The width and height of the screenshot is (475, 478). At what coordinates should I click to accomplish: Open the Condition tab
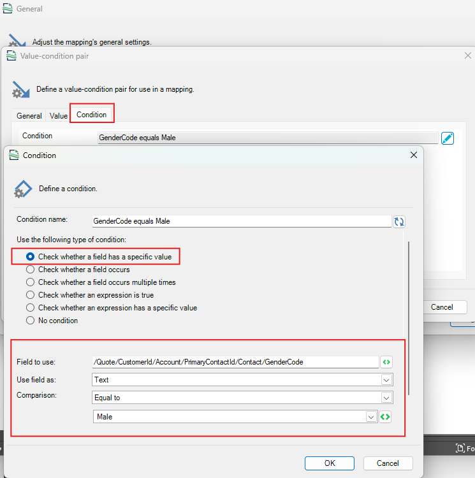point(91,115)
